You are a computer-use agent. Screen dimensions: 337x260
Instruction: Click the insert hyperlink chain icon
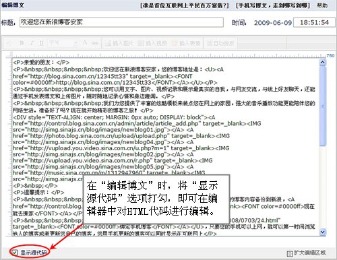(x=95, y=43)
